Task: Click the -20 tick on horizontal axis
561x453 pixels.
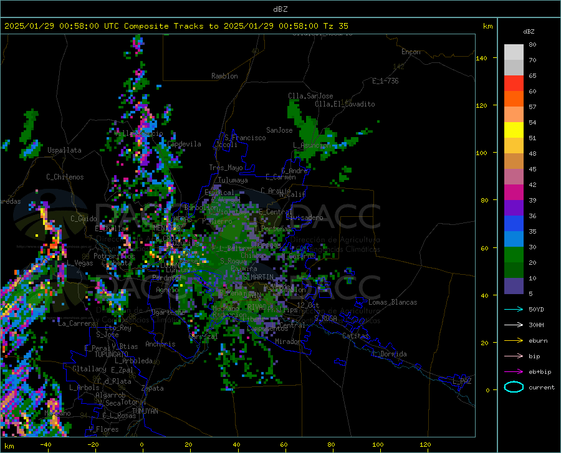Action: tap(93, 445)
